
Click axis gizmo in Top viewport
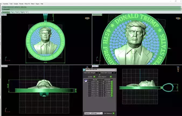(7, 59)
